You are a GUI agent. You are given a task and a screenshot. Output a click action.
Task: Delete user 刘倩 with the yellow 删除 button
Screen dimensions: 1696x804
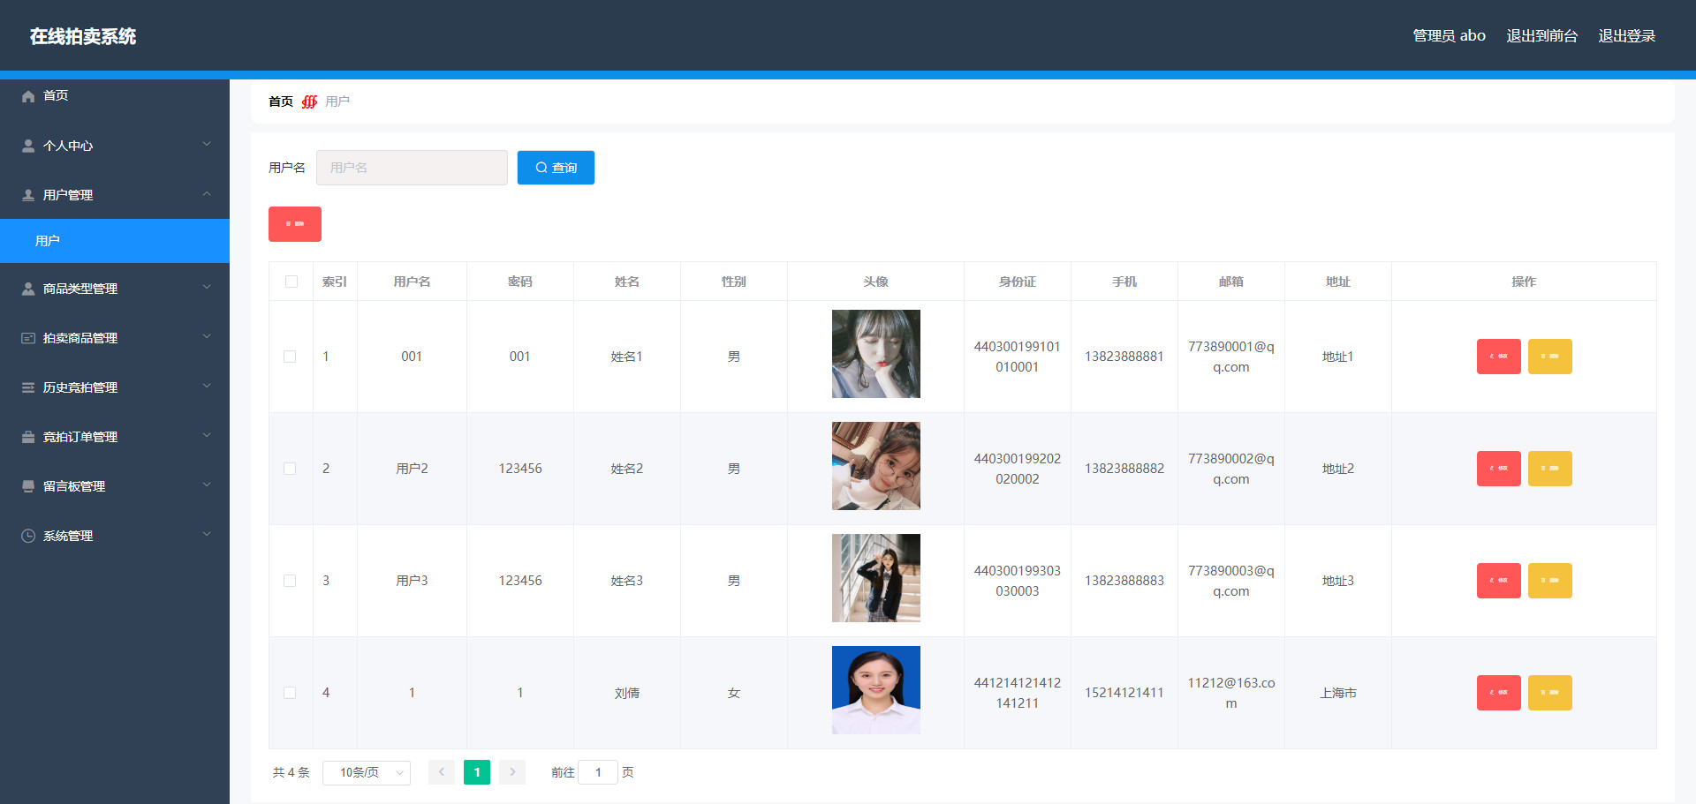coord(1550,693)
